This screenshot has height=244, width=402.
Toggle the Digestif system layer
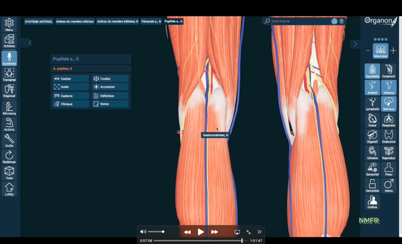tap(372, 137)
